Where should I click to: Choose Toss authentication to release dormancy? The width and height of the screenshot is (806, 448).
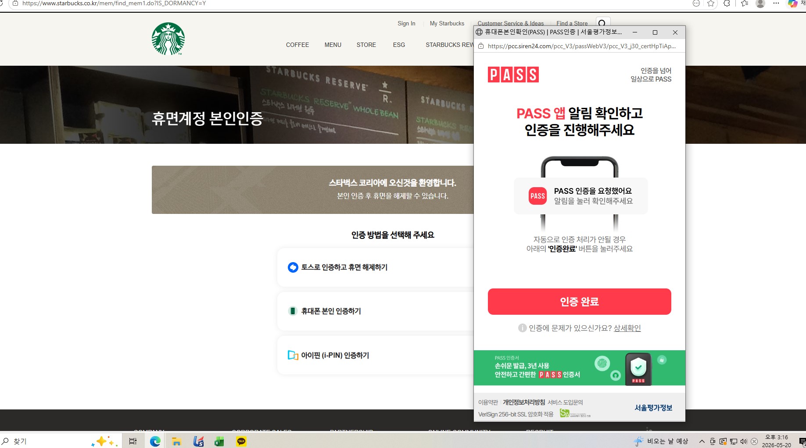point(376,267)
